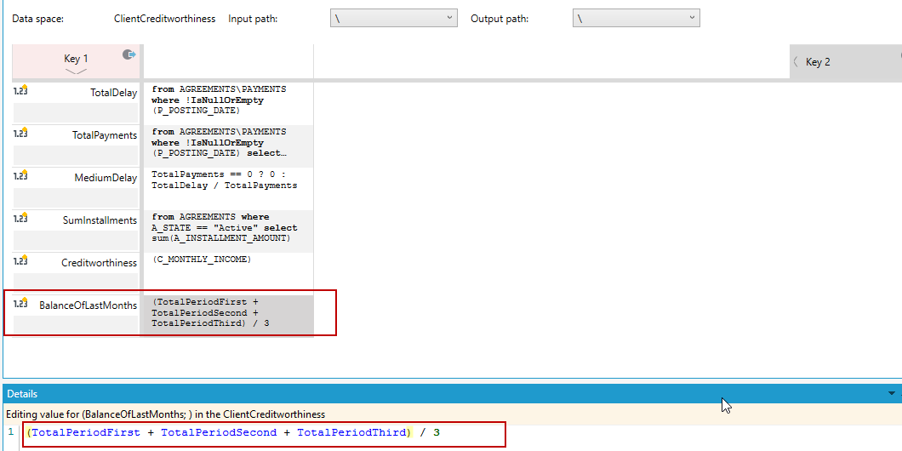Click the left chevron next to Key 2
Image resolution: width=902 pixels, height=451 pixels.
pos(796,61)
